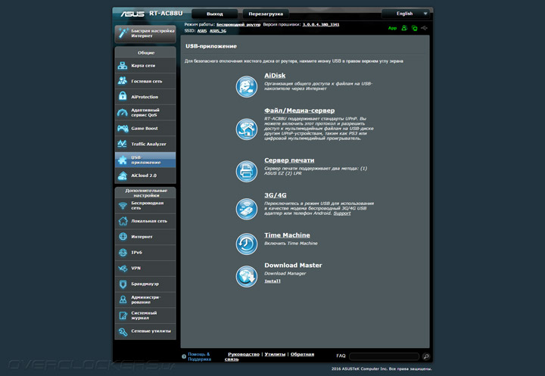Open the Local network (LAN) item
The image size is (545, 376).
(x=145, y=221)
